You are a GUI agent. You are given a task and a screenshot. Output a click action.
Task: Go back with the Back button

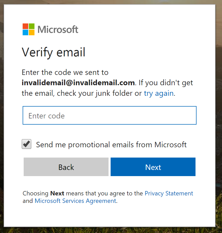tap(66, 167)
